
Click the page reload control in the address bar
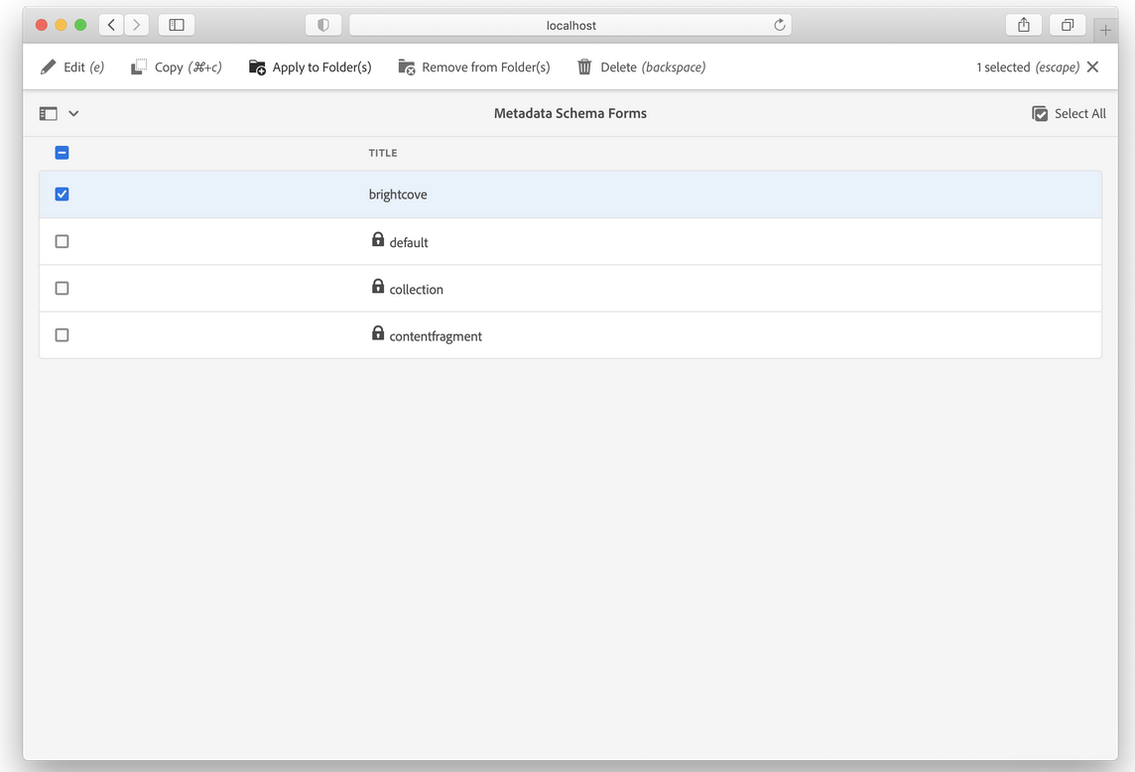[x=780, y=25]
